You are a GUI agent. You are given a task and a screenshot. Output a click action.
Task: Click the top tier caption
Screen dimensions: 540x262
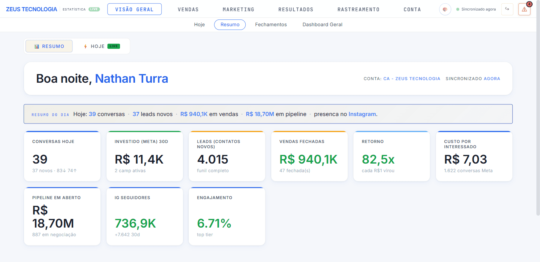click(205, 235)
